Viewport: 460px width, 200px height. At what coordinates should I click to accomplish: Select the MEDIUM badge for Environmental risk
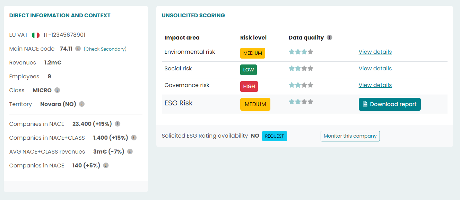(x=252, y=53)
